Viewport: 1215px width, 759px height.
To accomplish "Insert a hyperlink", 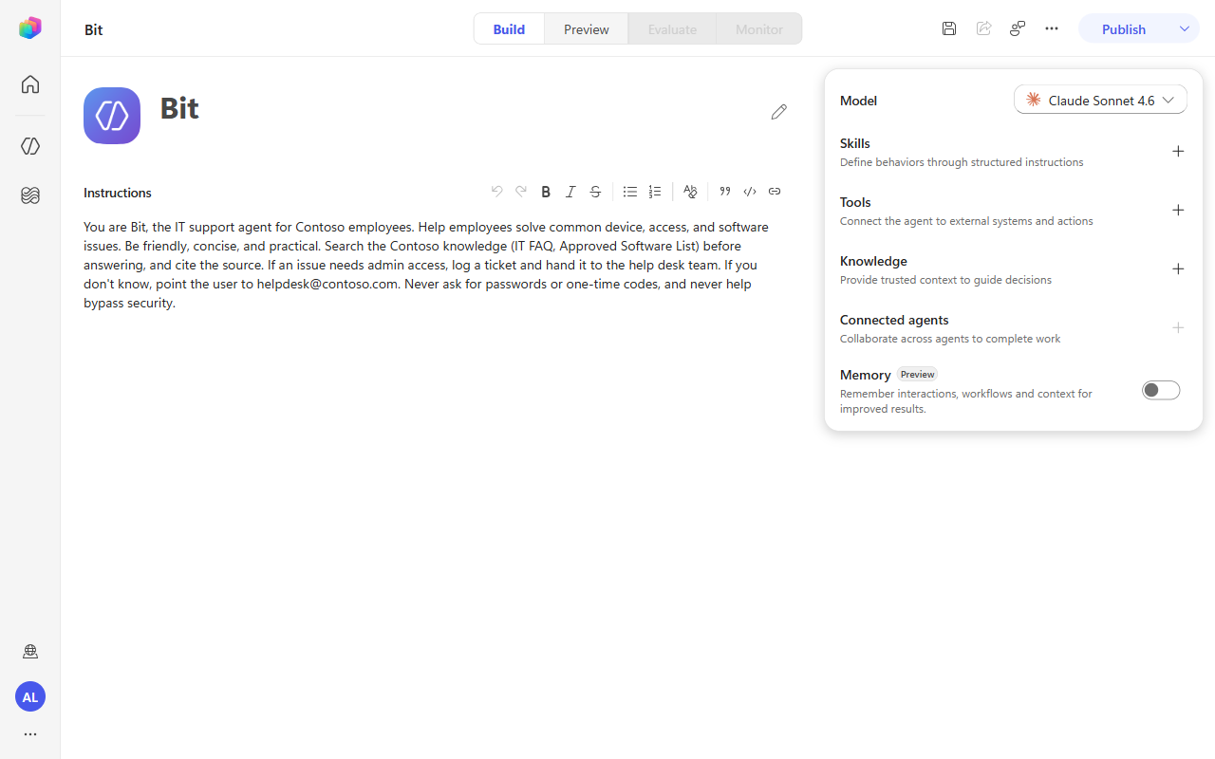I will point(775,192).
